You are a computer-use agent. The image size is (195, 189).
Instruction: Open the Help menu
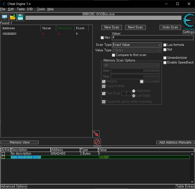click(x=50, y=9)
